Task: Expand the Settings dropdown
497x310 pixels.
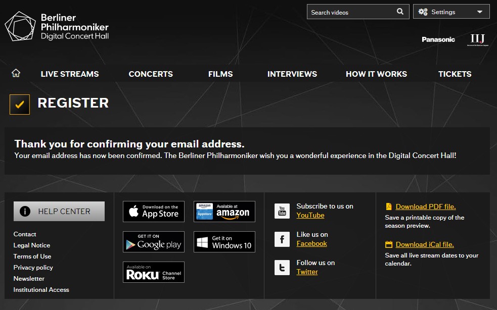Action: click(x=451, y=12)
